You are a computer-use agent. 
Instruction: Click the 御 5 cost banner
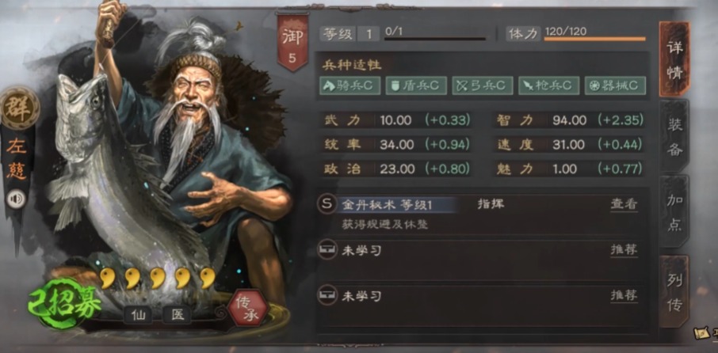292,43
